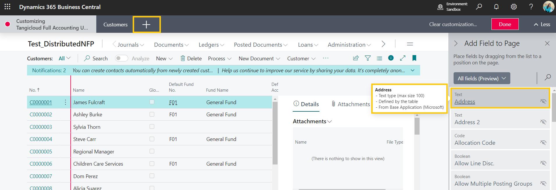Open the app launcher waffle icon
The height and width of the screenshot is (190, 556).
(x=8, y=7)
